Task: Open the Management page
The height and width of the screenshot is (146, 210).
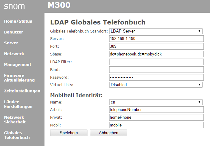Action: coord(18,65)
